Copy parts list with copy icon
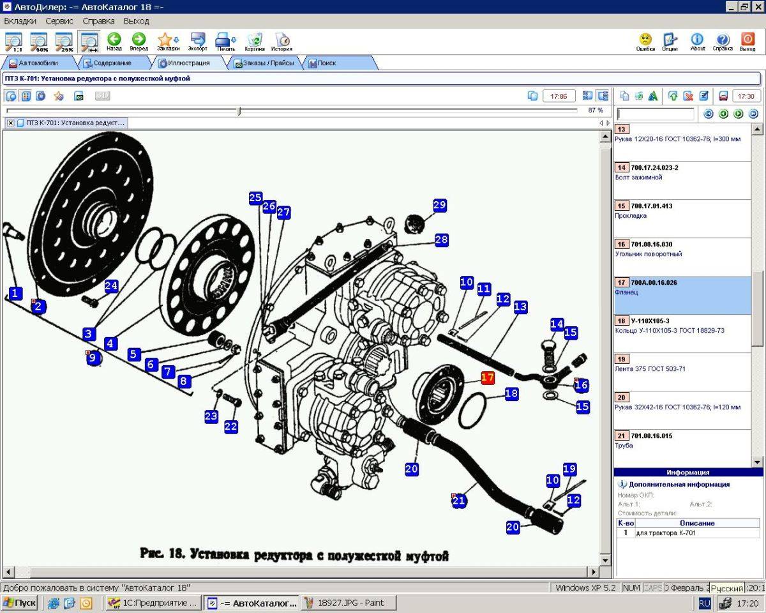Screen dimensions: 766x613 pyautogui.click(x=624, y=96)
